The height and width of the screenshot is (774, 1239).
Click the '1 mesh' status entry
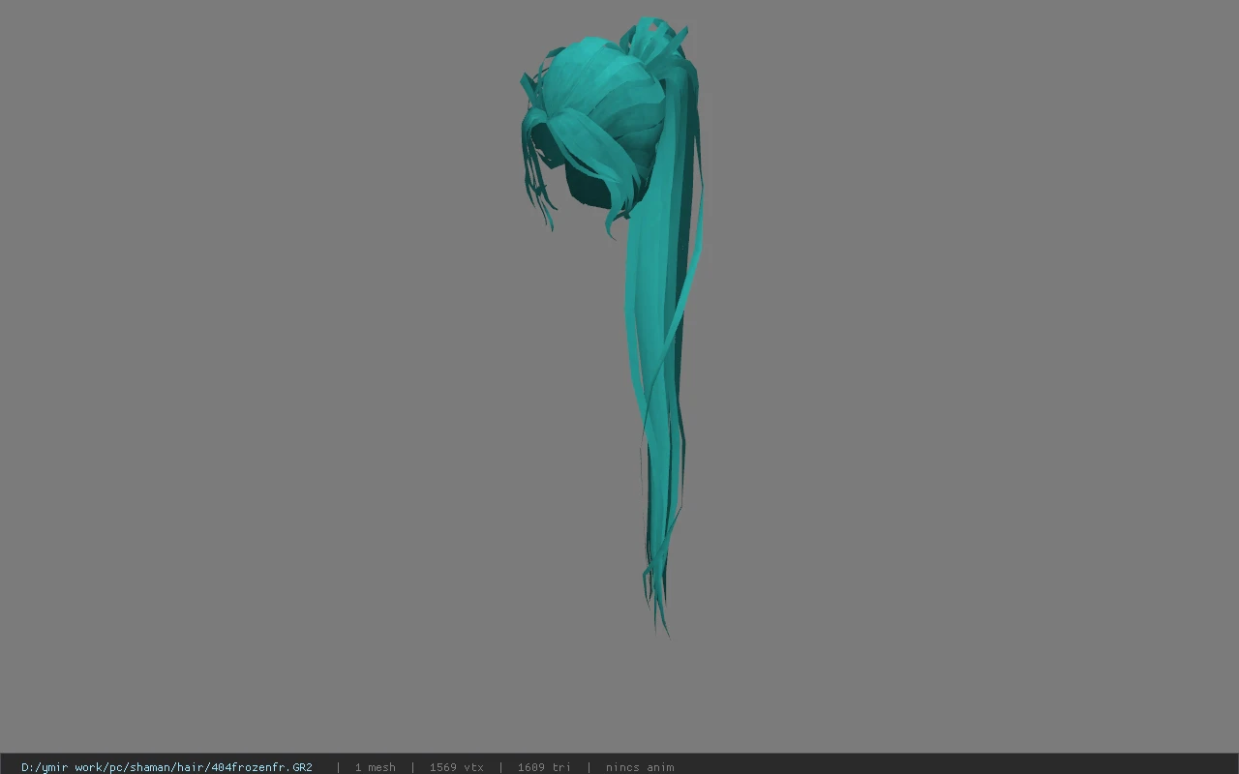[376, 767]
